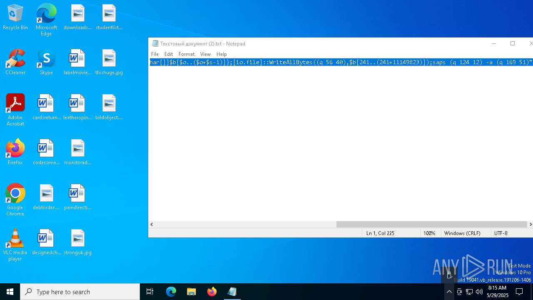Open the notification center

click(520, 292)
